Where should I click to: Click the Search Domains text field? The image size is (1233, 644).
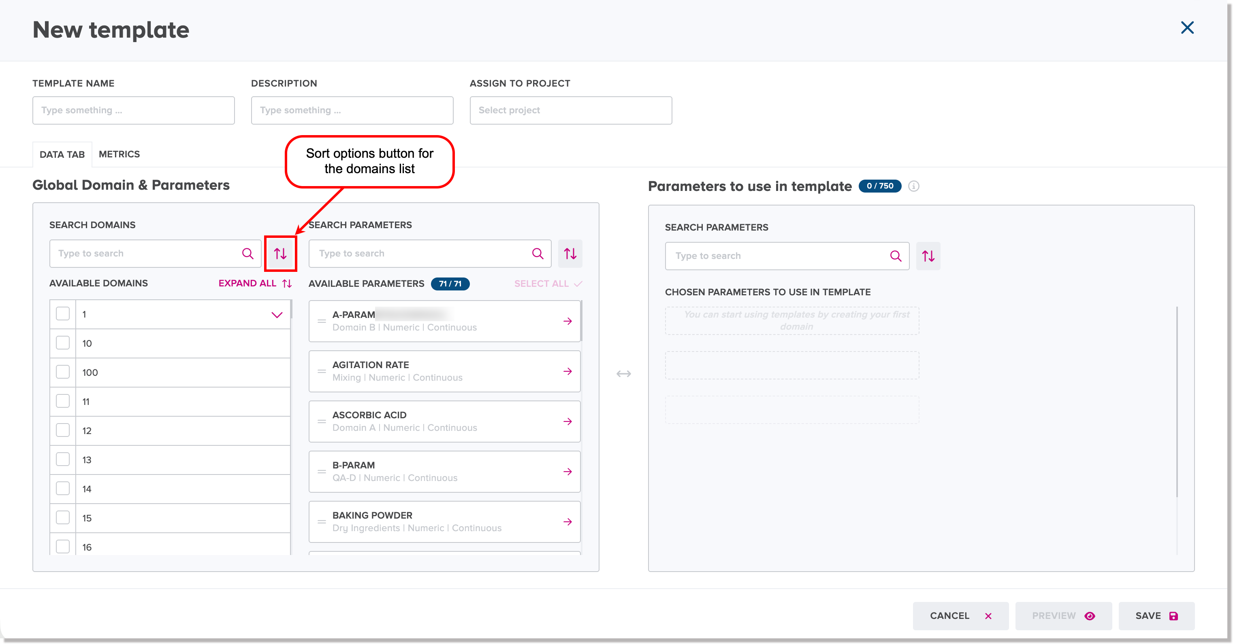pyautogui.click(x=155, y=253)
